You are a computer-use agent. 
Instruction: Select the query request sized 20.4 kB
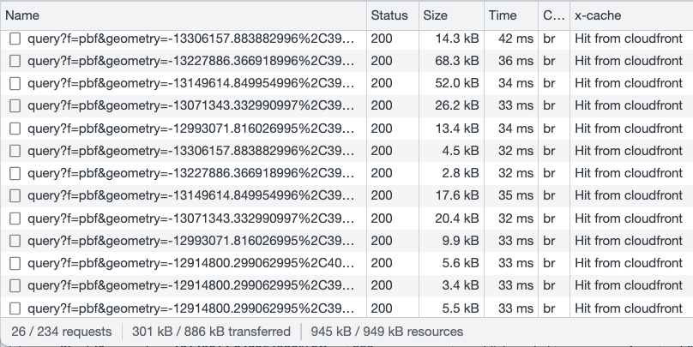point(190,218)
